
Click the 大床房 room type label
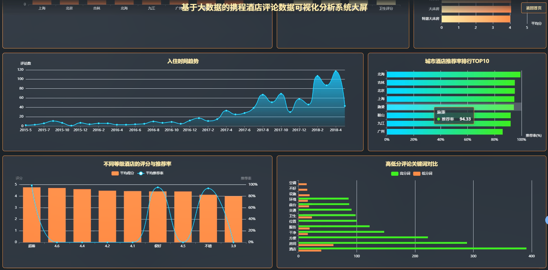434,8
